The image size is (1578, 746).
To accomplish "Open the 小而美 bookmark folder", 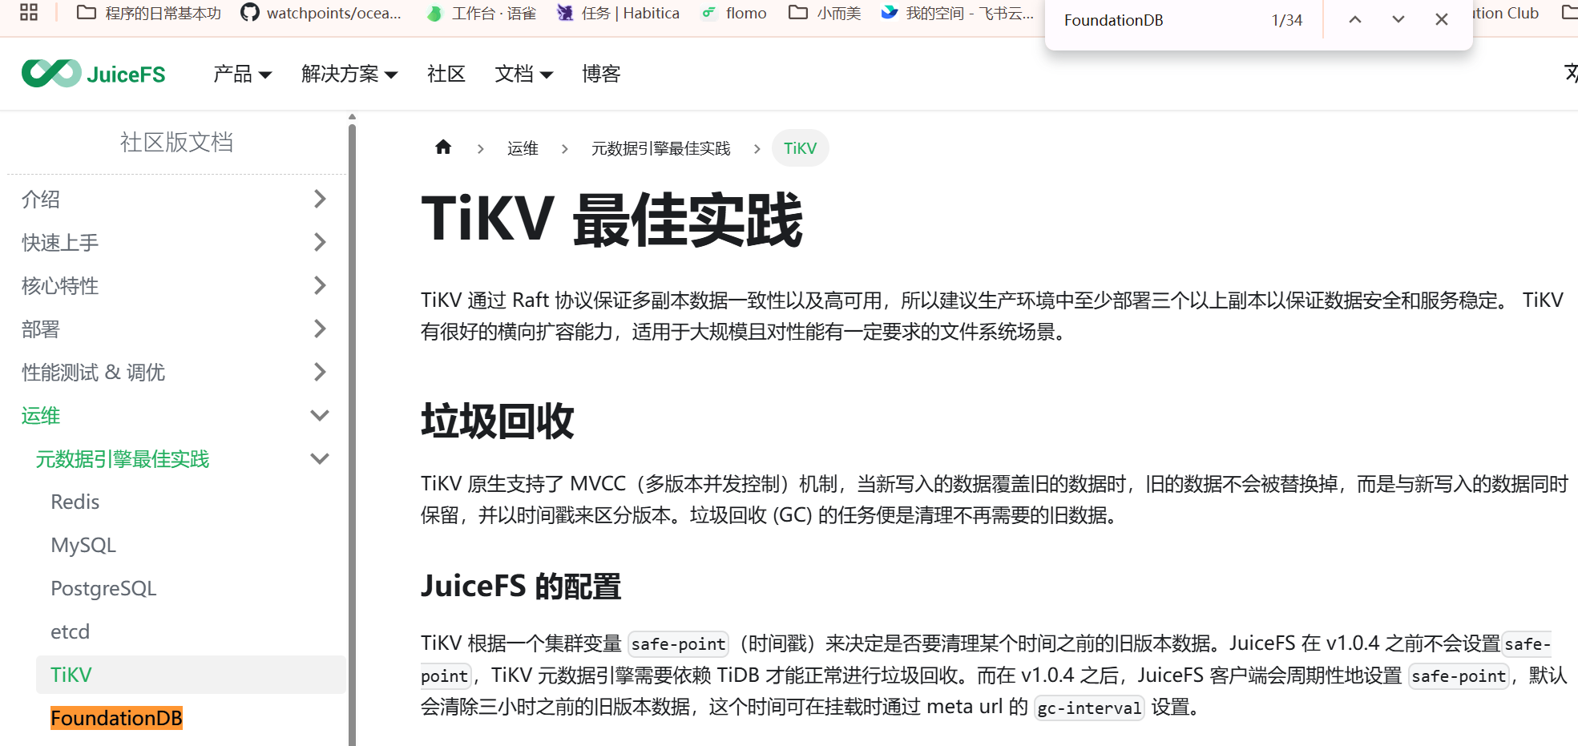I will [825, 13].
